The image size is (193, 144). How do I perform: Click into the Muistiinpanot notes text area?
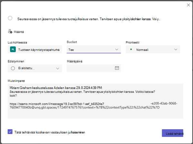[x=96, y=101]
